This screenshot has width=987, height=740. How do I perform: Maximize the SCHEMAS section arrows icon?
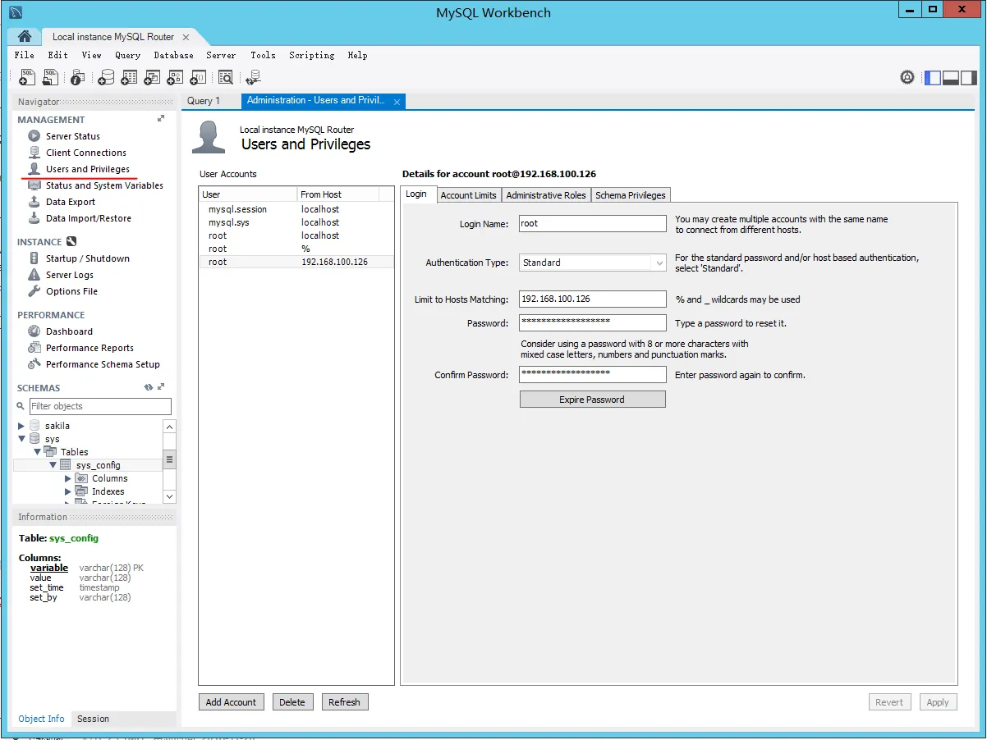click(x=161, y=387)
